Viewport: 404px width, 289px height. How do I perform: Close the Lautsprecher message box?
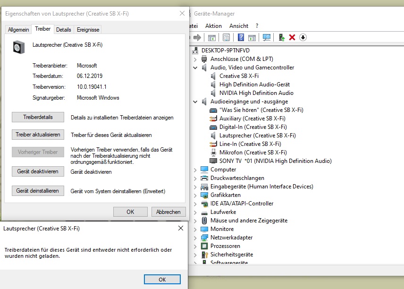[x=181, y=228]
